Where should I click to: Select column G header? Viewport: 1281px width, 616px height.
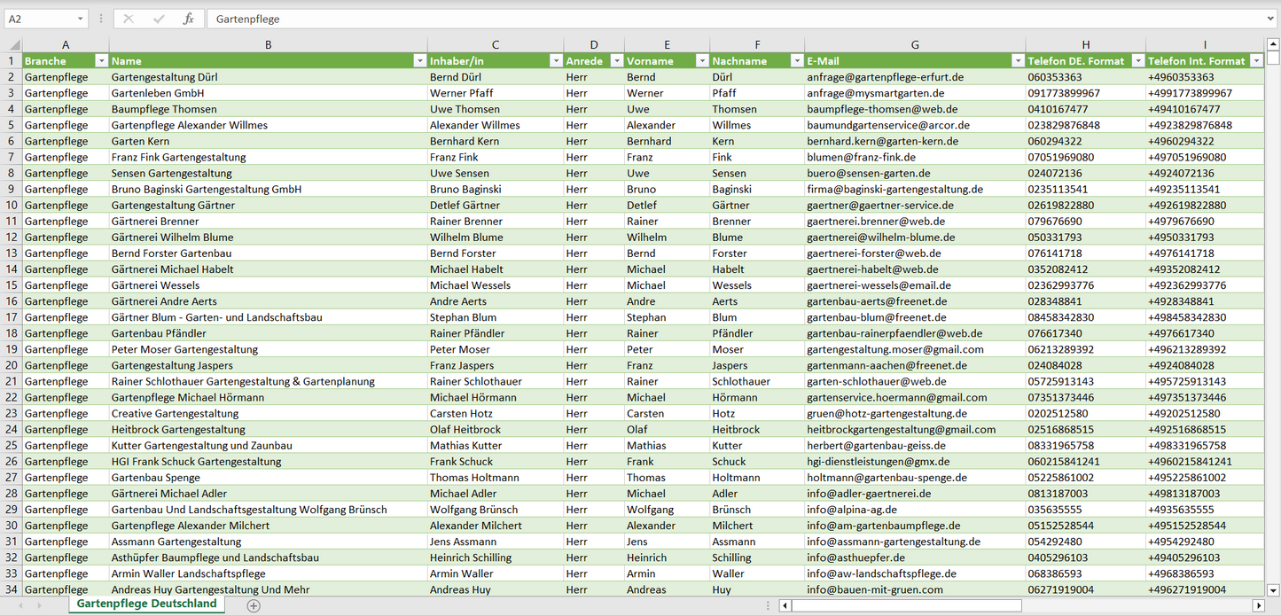pyautogui.click(x=915, y=45)
